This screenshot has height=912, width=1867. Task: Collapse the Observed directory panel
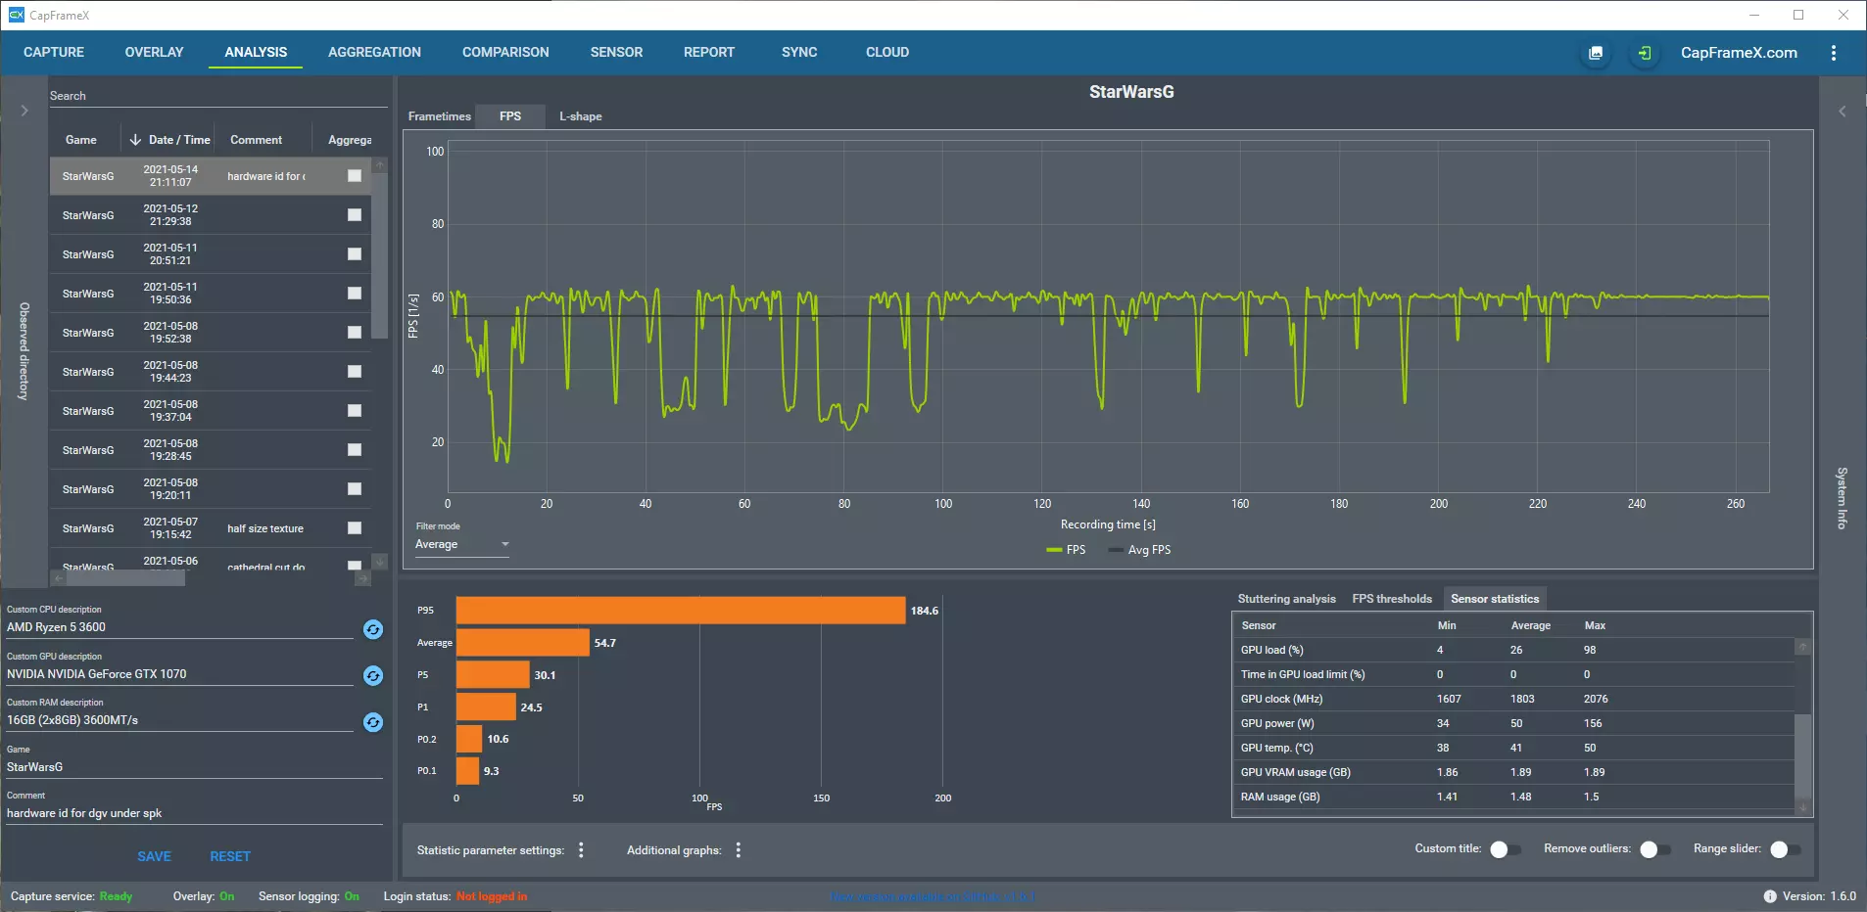click(24, 111)
